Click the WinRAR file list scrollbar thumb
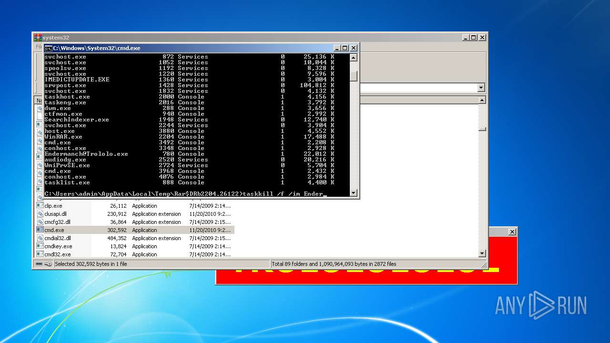 (482, 129)
